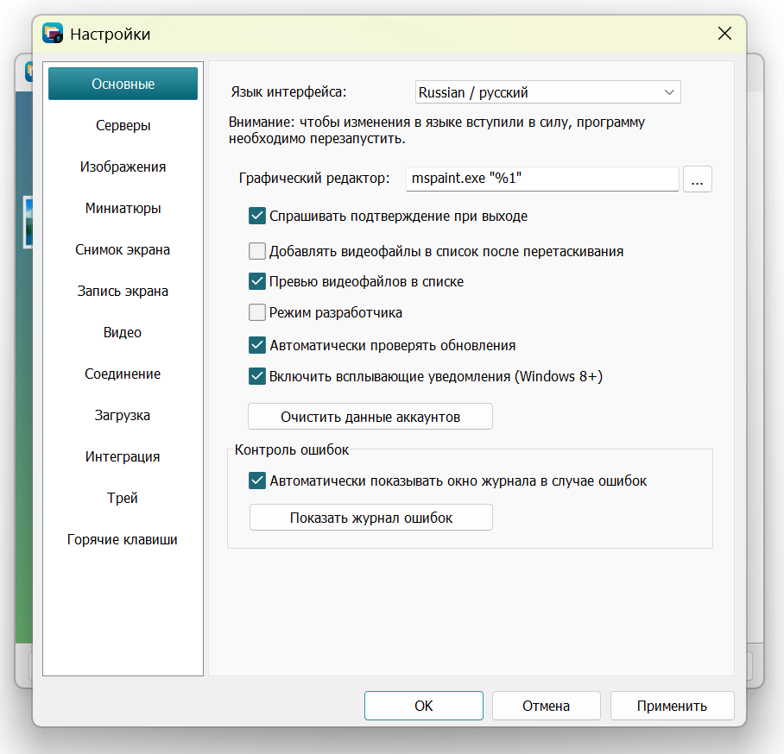Screen dimensions: 784x754
Task: Disable Автоматически проверять обновления
Action: [257, 345]
